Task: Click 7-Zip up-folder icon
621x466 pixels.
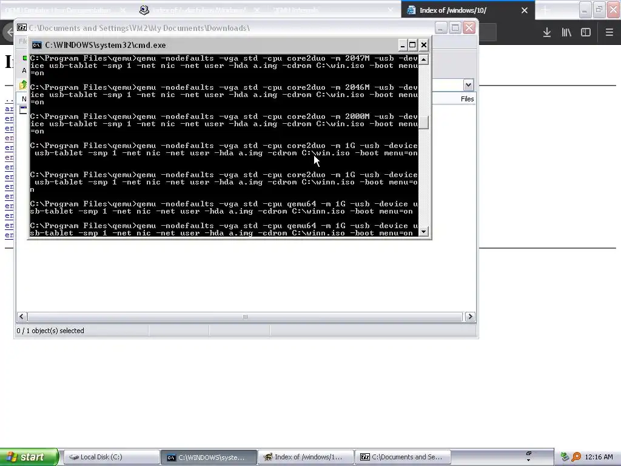Action: [23, 84]
